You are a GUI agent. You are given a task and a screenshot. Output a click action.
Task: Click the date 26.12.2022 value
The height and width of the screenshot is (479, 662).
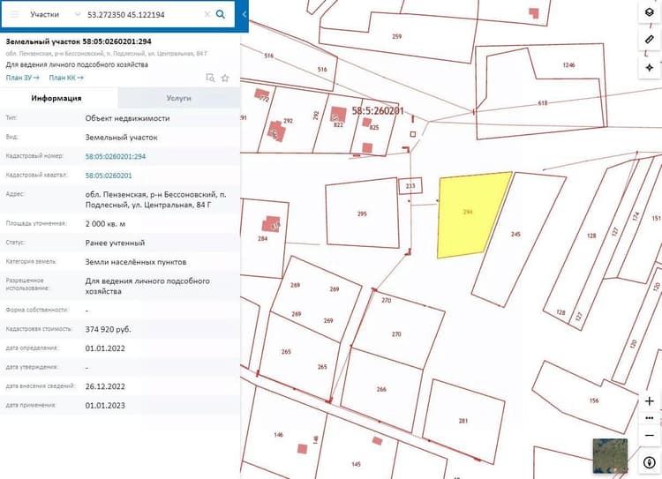(x=105, y=386)
